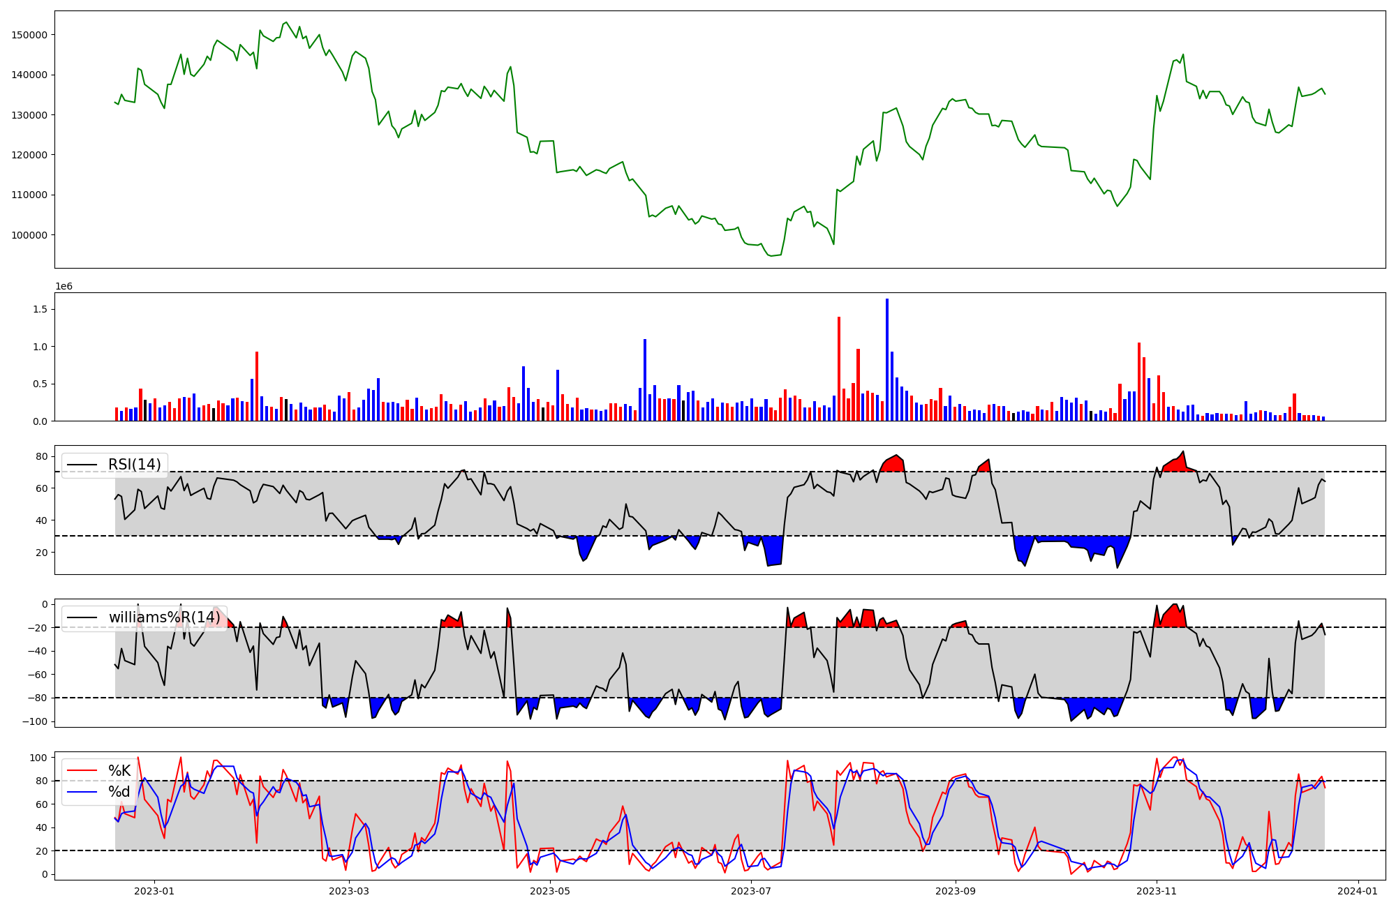Click the blue %d legend line sample
Image resolution: width=1396 pixels, height=907 pixels.
[x=82, y=793]
